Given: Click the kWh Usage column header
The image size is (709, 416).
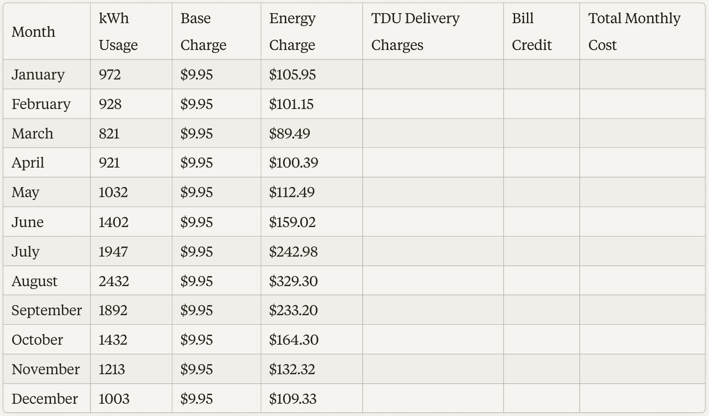Looking at the screenshot, I should [x=118, y=32].
